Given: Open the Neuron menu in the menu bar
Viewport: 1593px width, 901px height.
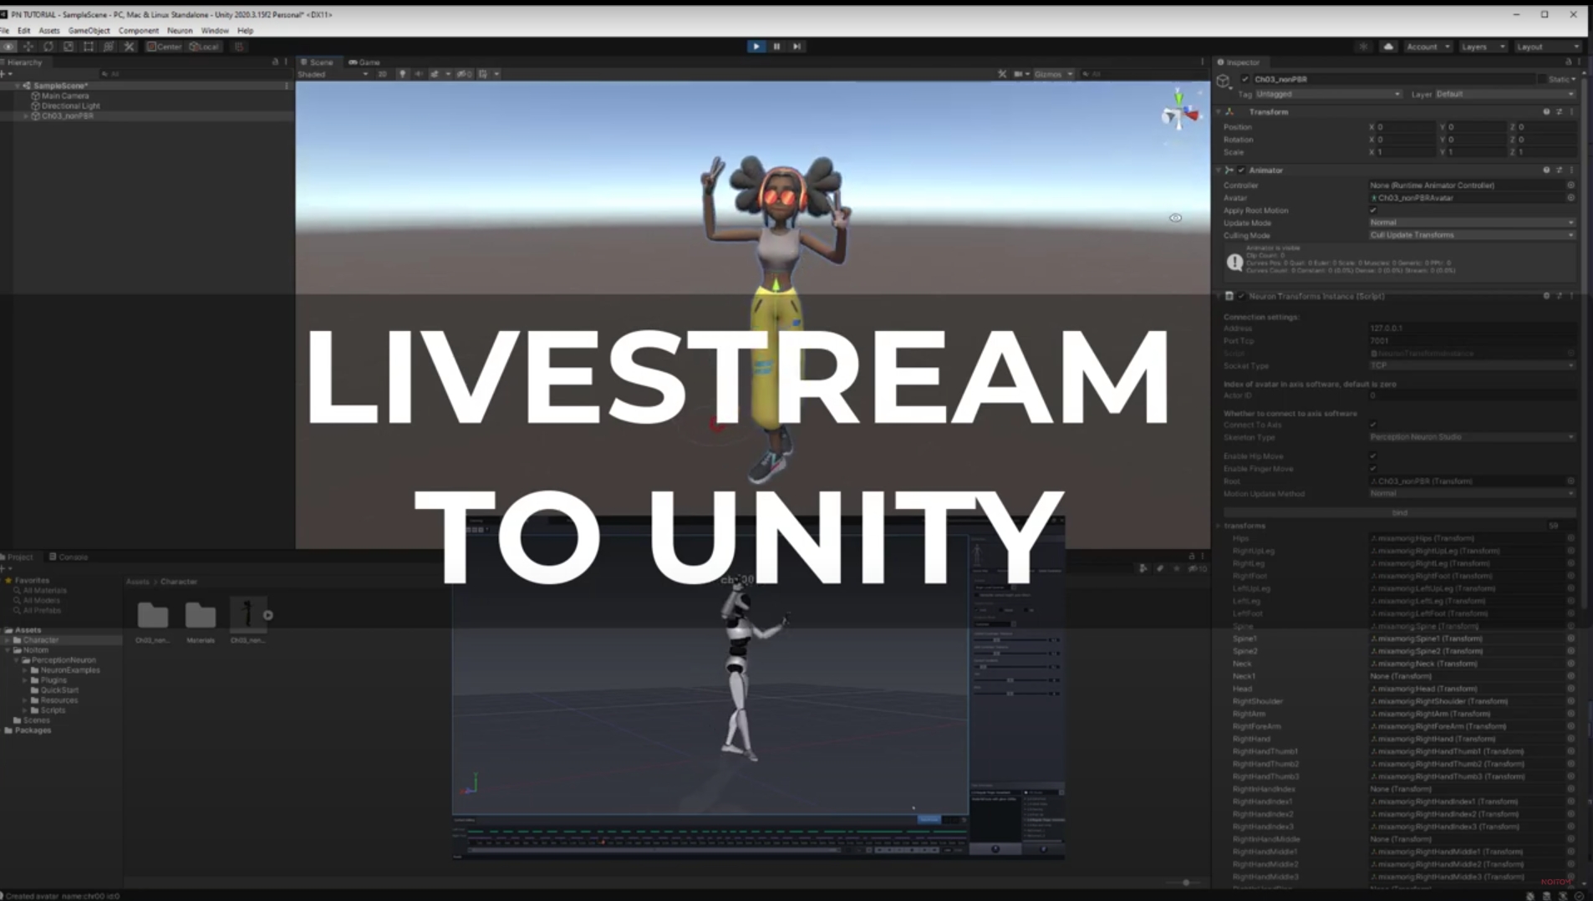Looking at the screenshot, I should point(179,31).
